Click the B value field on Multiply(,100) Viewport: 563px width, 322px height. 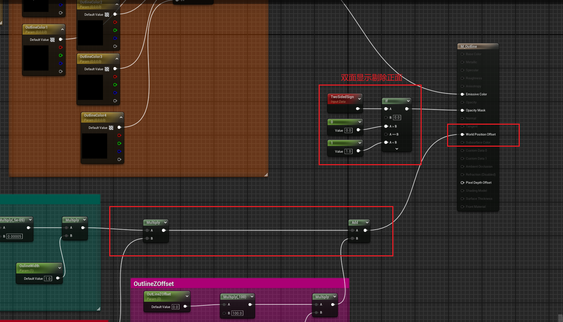pyautogui.click(x=237, y=313)
